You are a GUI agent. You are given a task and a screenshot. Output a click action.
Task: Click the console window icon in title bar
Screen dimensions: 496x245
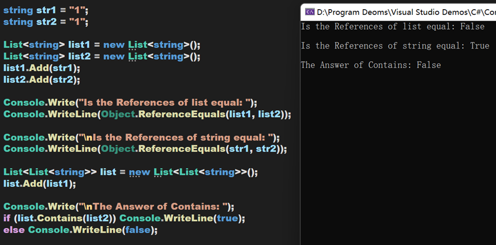(x=309, y=11)
